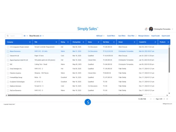Open the Net Value column menu icon
Screen dimensions: 176x132
(114, 42)
